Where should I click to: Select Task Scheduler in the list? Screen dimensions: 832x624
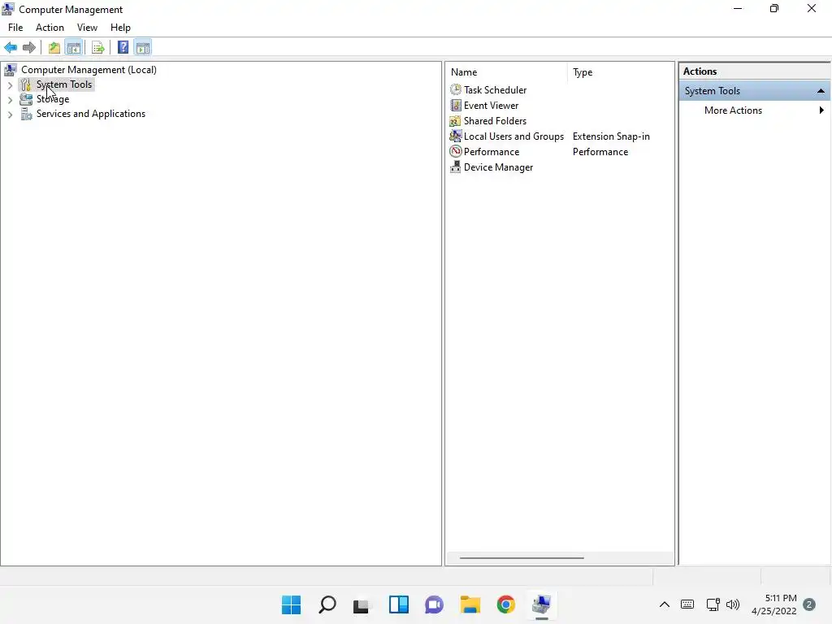(x=495, y=89)
